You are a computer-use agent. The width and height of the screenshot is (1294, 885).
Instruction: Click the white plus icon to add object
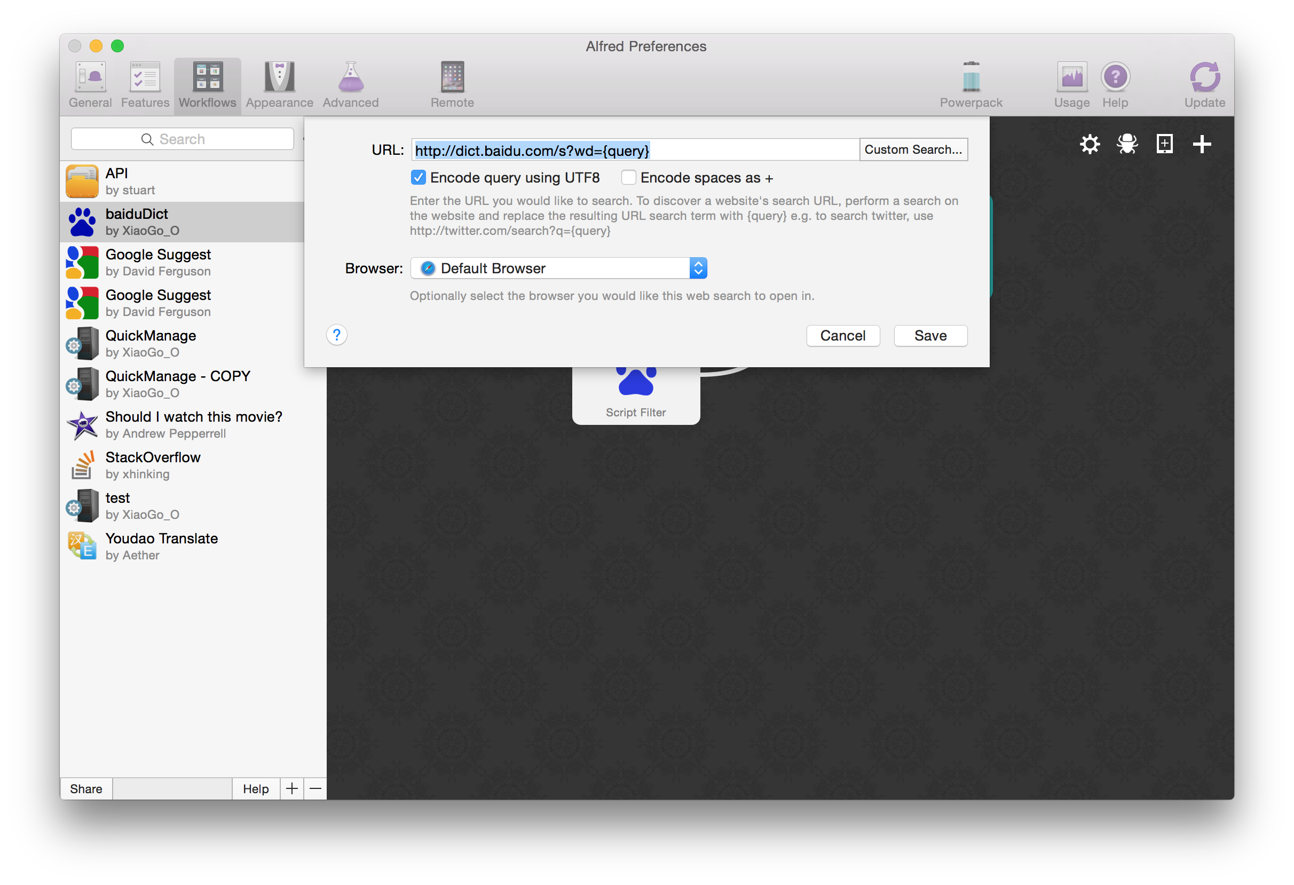(x=1202, y=144)
